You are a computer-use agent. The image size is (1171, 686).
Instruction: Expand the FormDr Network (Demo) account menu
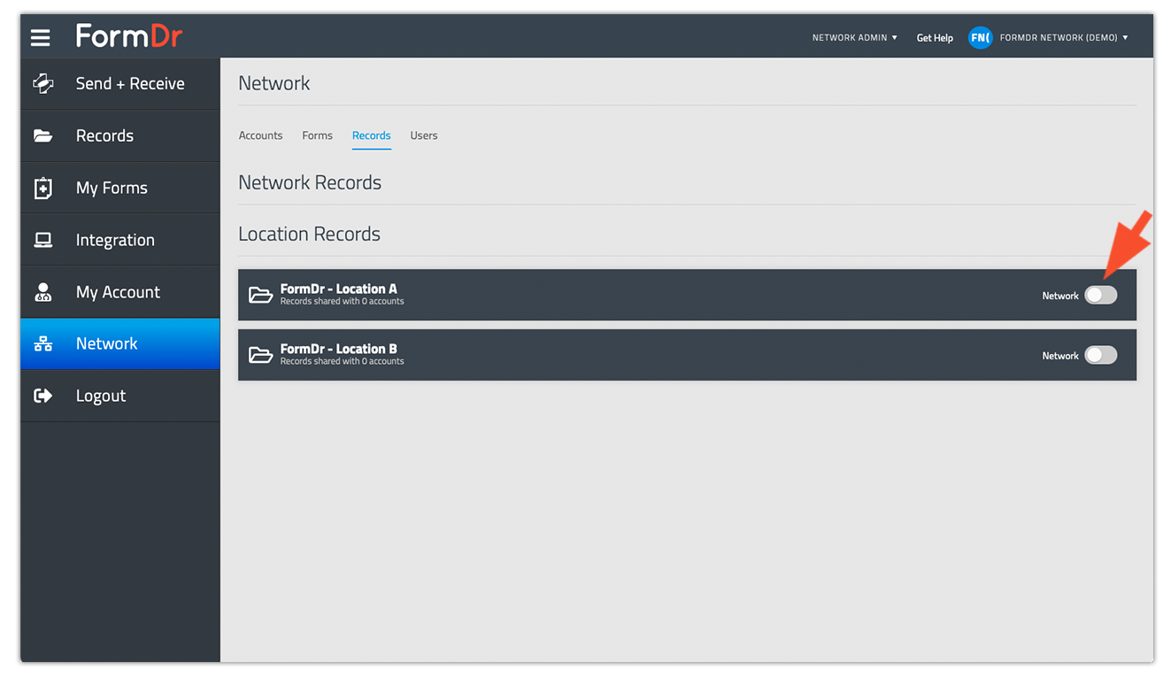pos(1064,38)
